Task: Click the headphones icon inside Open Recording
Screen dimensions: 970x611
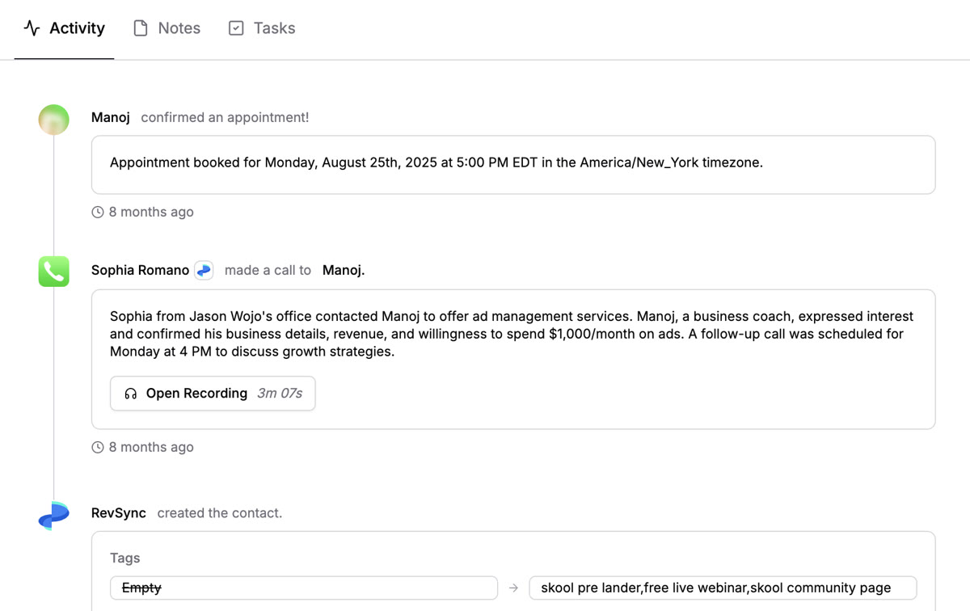Action: click(131, 393)
